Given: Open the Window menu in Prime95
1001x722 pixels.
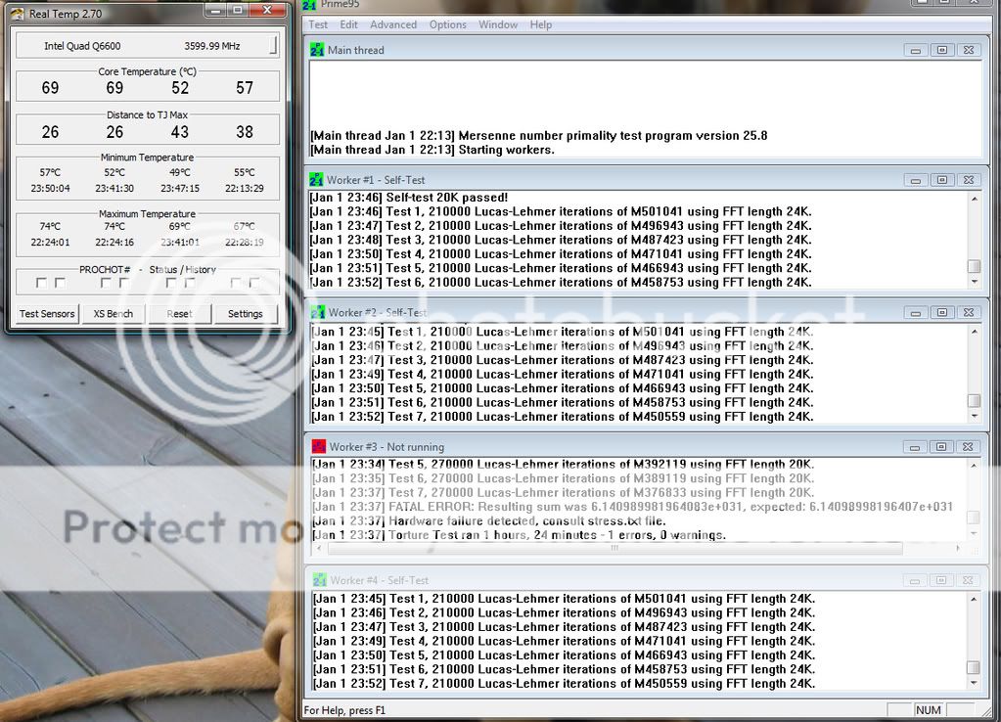Looking at the screenshot, I should pos(498,24).
